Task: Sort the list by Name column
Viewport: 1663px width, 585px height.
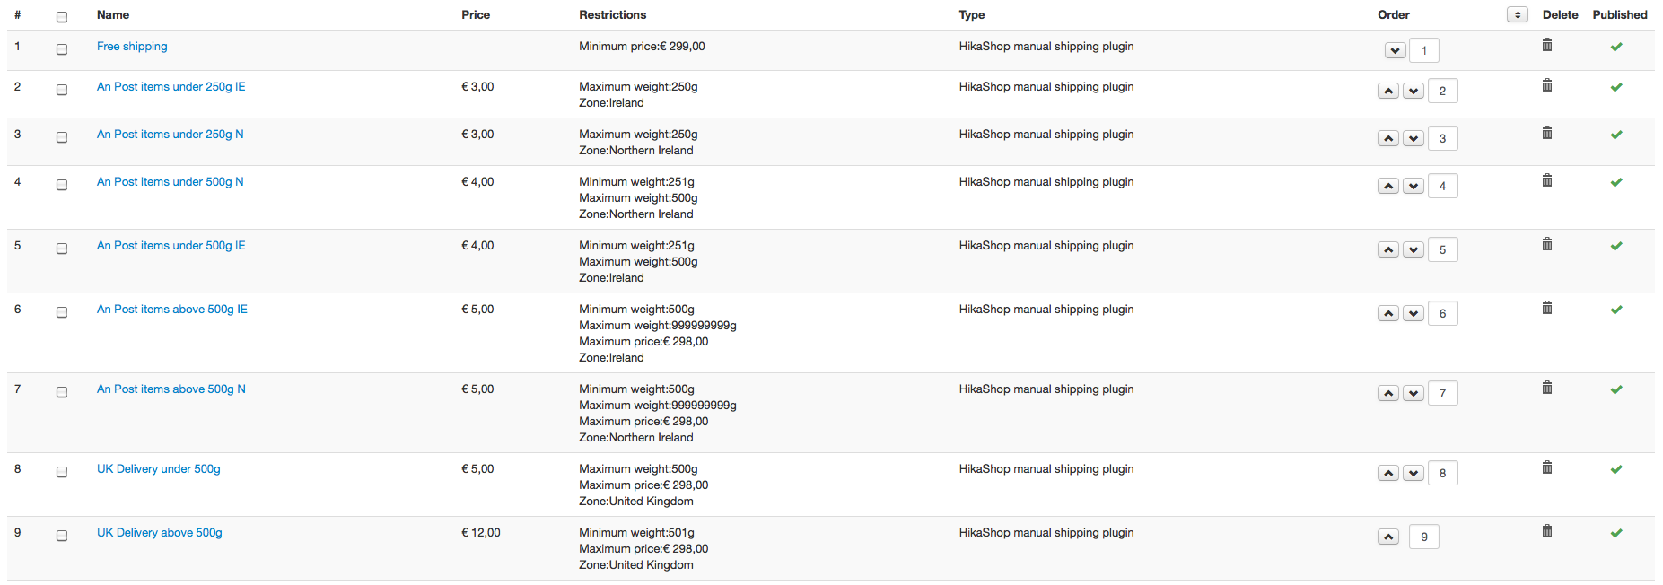Action: coord(113,15)
